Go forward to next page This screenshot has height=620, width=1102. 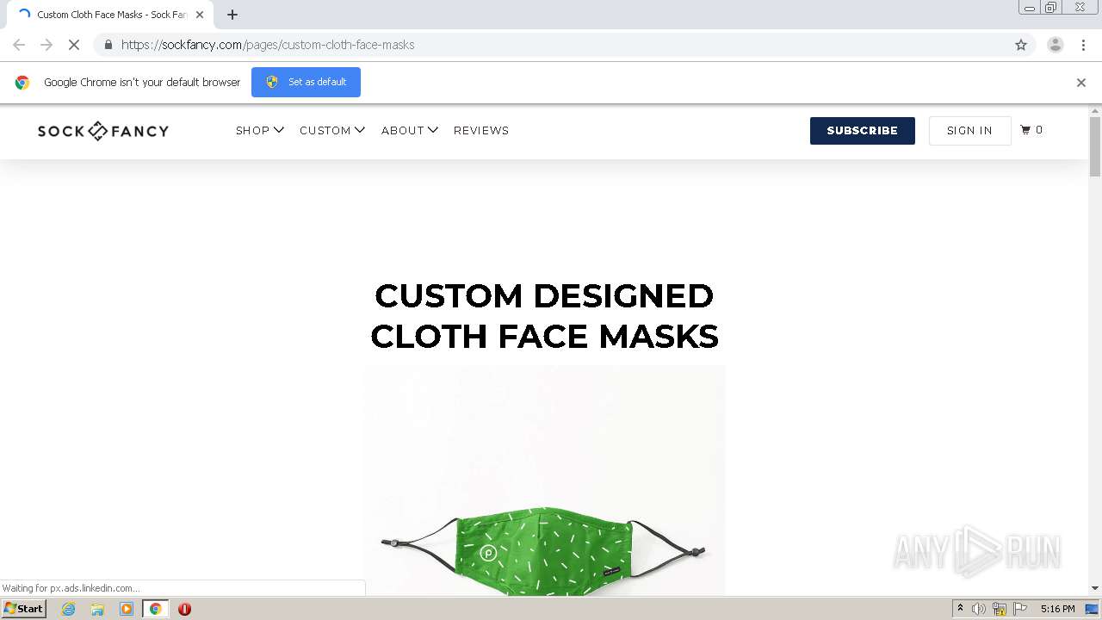point(46,45)
